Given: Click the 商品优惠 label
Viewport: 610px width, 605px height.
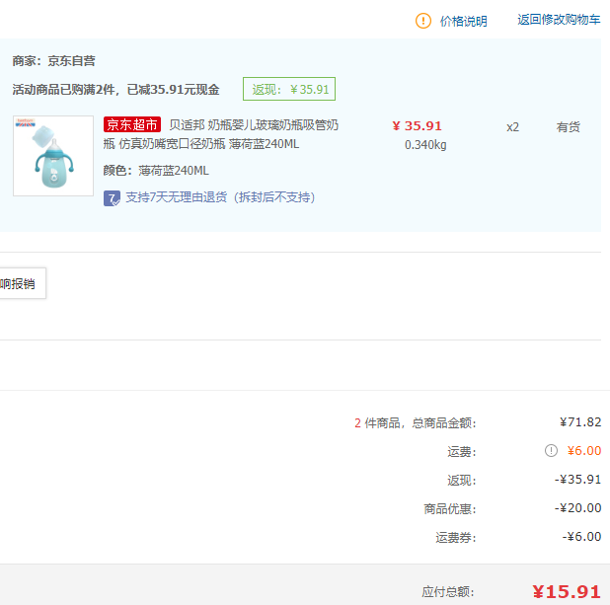Looking at the screenshot, I should (450, 508).
